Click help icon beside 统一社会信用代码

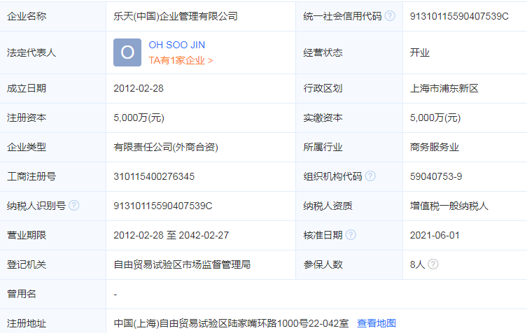[390, 16]
